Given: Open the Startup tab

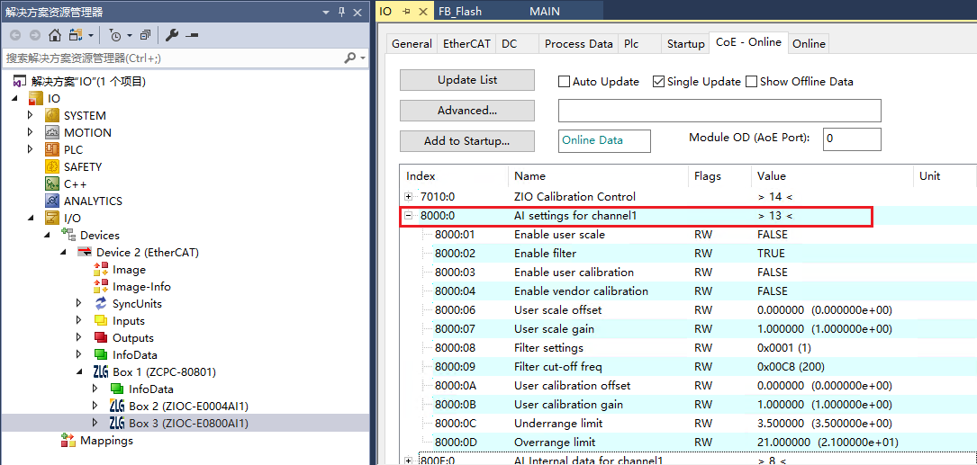Looking at the screenshot, I should pyautogui.click(x=685, y=43).
